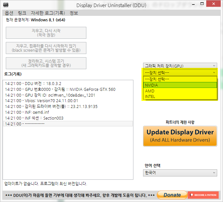
Task: Open the 그래픽 처리 장치(GPU) dropdown
Action: tap(180, 66)
